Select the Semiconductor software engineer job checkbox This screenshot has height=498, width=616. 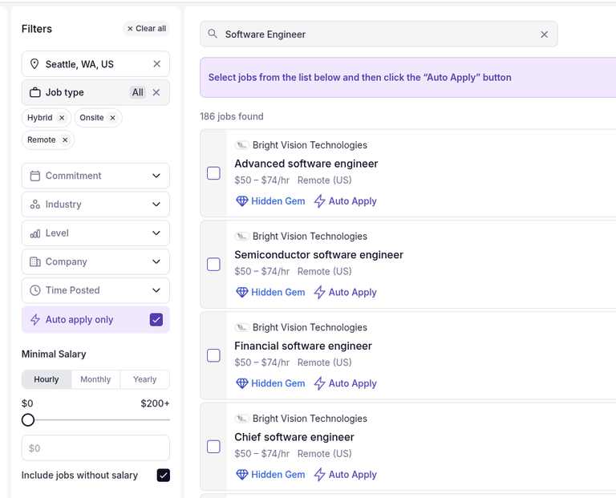click(x=213, y=265)
